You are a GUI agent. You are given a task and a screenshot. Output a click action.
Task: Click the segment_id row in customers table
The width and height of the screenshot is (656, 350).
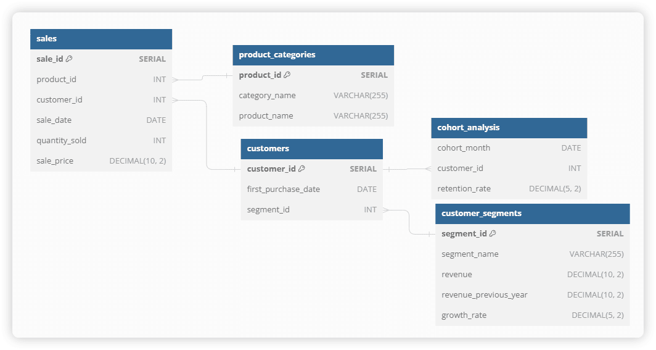click(312, 210)
